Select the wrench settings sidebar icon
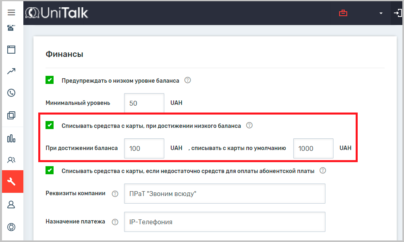 pyautogui.click(x=11, y=181)
